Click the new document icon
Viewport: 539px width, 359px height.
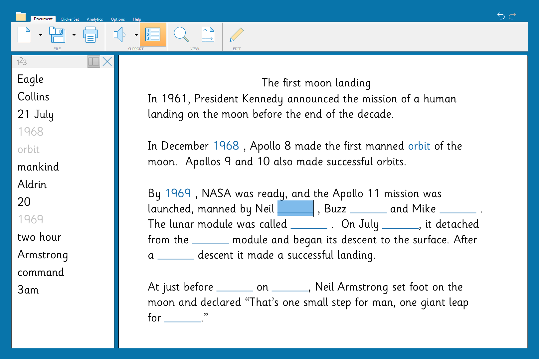tap(24, 35)
